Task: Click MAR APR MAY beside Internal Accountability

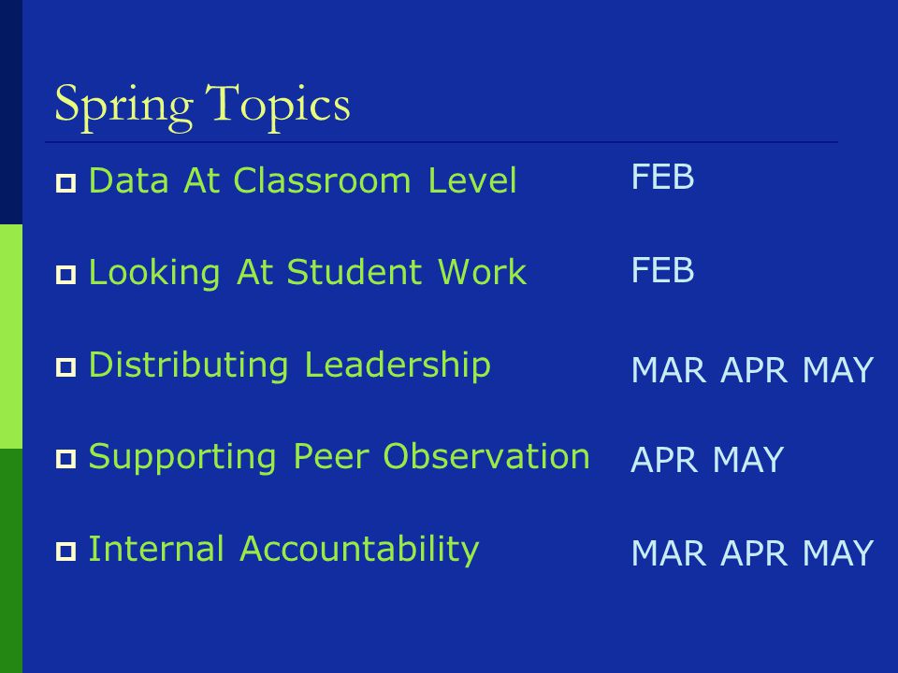Action: click(752, 552)
